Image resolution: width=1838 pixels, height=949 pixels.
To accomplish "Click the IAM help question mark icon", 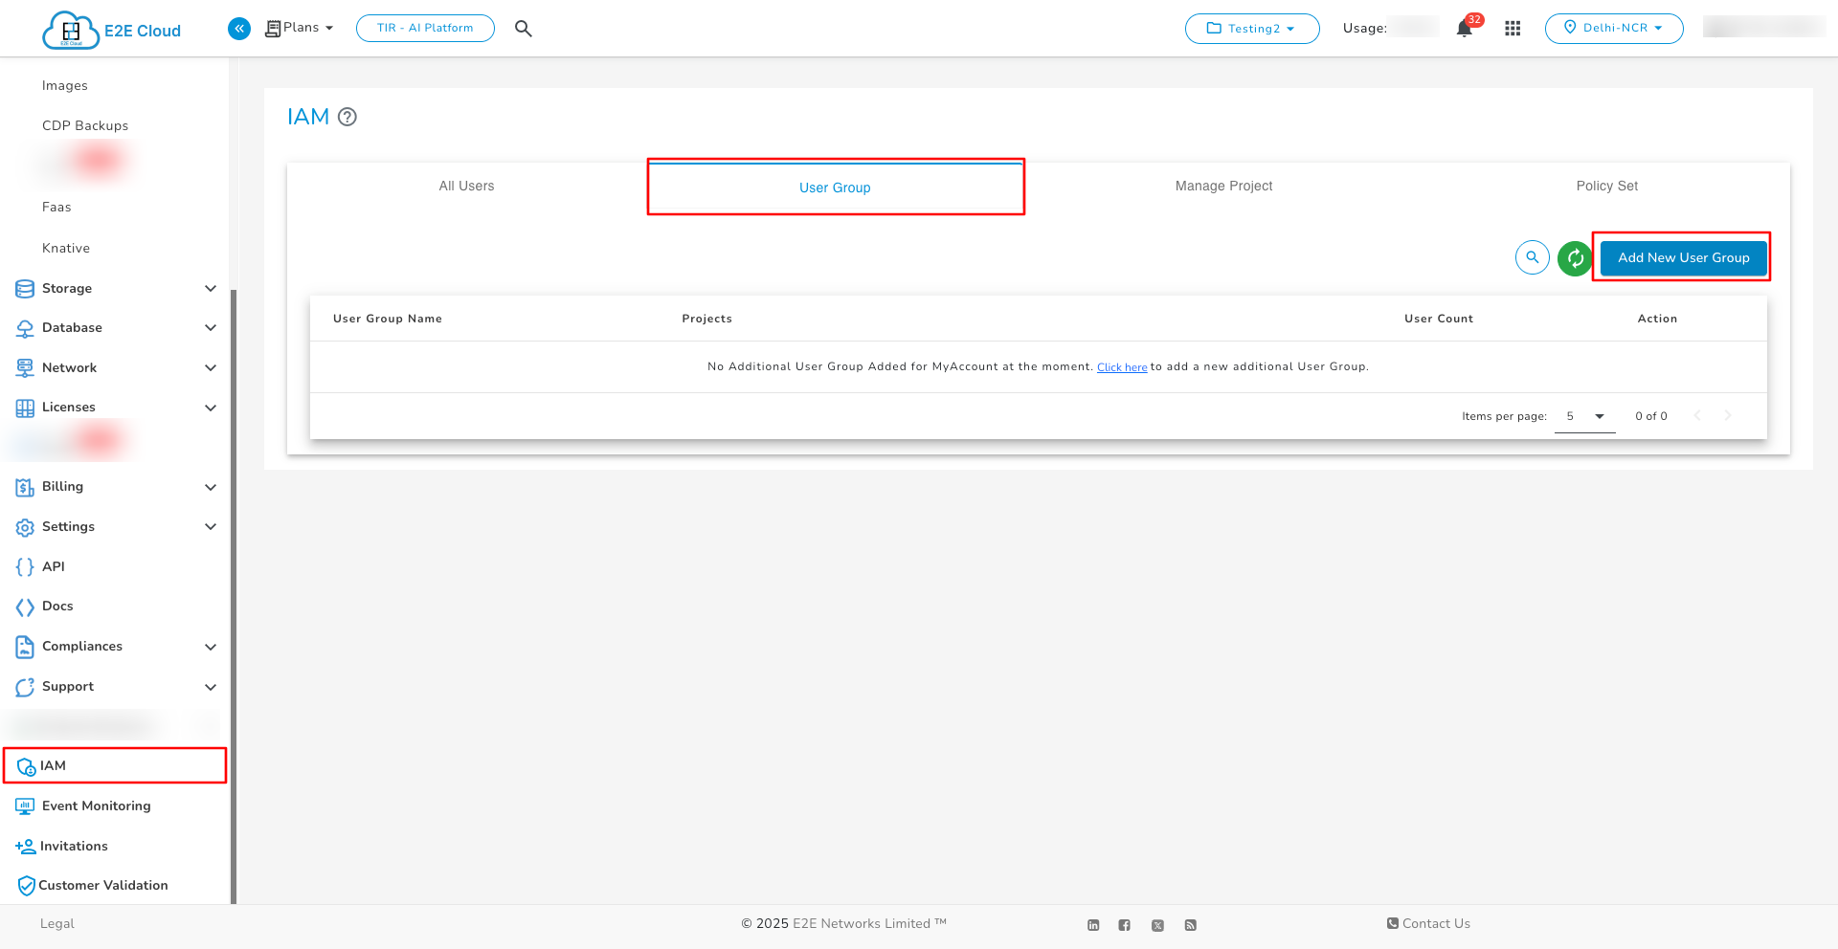I will point(347,117).
